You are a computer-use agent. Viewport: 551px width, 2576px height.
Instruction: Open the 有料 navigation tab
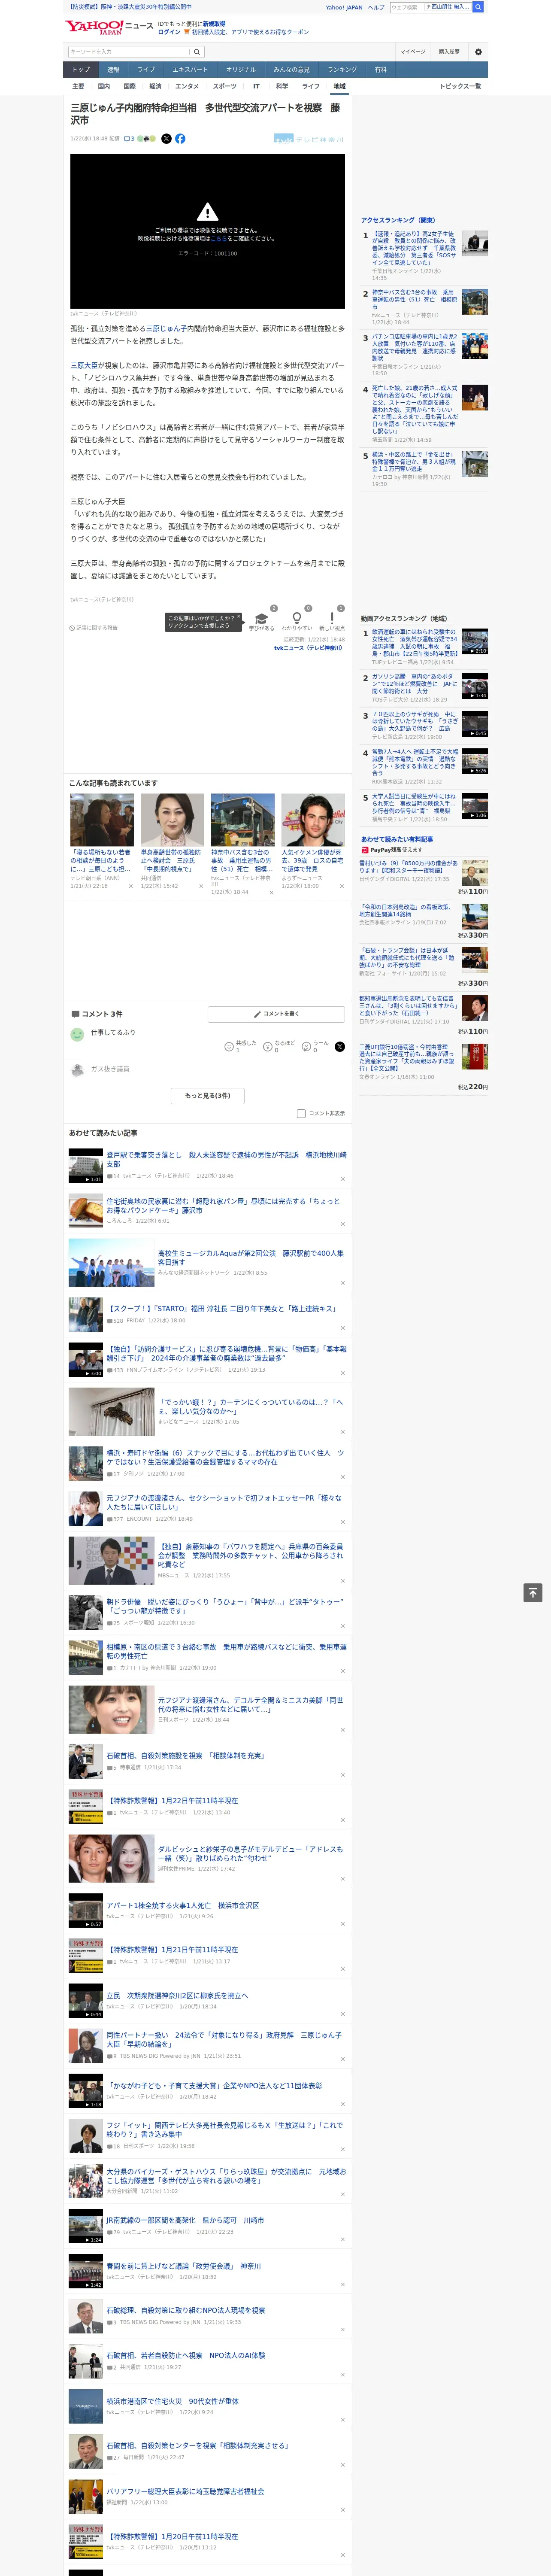tap(380, 70)
